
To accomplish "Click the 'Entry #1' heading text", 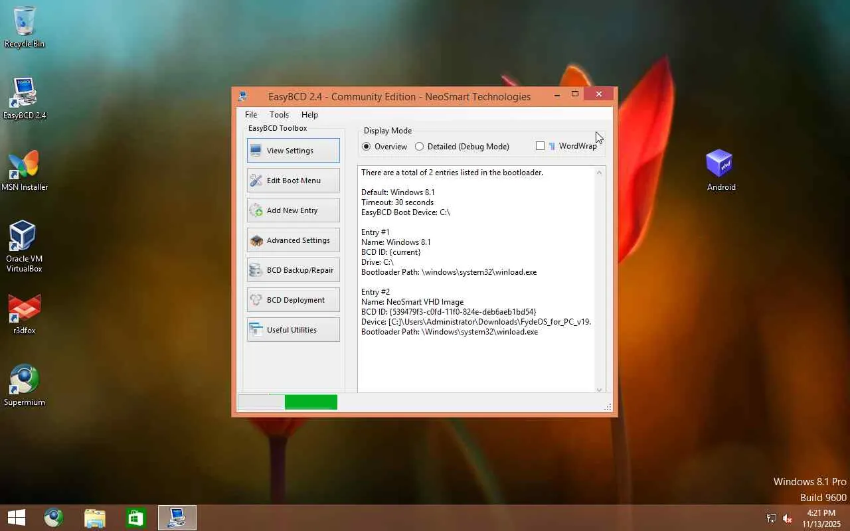I will coord(375,232).
